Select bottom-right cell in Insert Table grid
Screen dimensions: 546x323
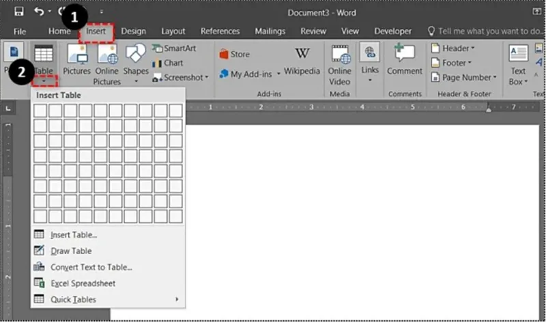click(x=176, y=216)
